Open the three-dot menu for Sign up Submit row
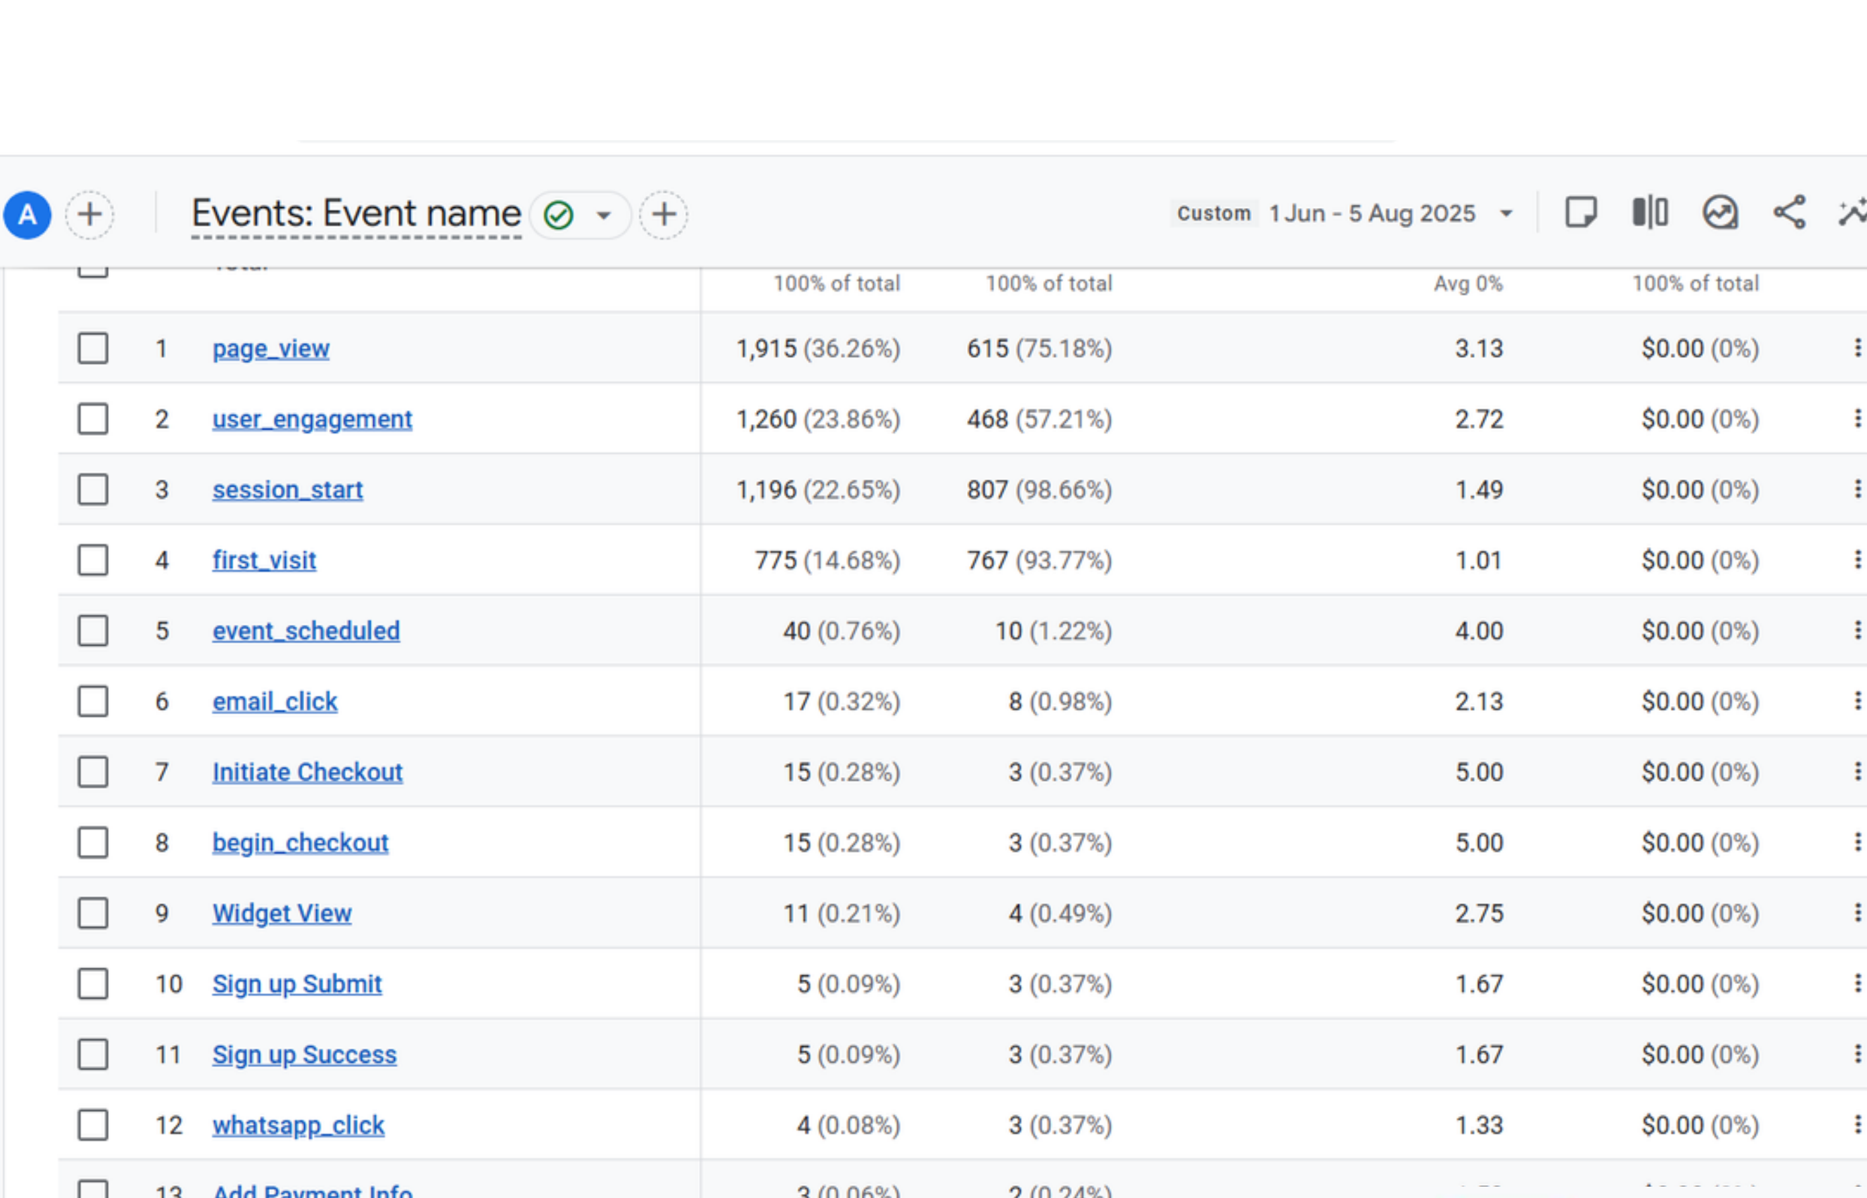This screenshot has height=1198, width=1867. coord(1857,984)
